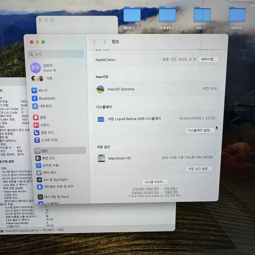The image size is (255, 255).
Task: Click the "40.9cm(3456 × 2234)" display size text
Action: coord(197,118)
